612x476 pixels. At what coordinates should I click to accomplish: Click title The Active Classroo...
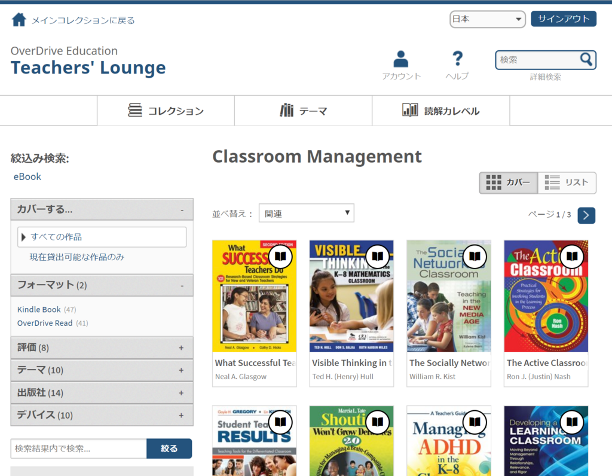546,363
